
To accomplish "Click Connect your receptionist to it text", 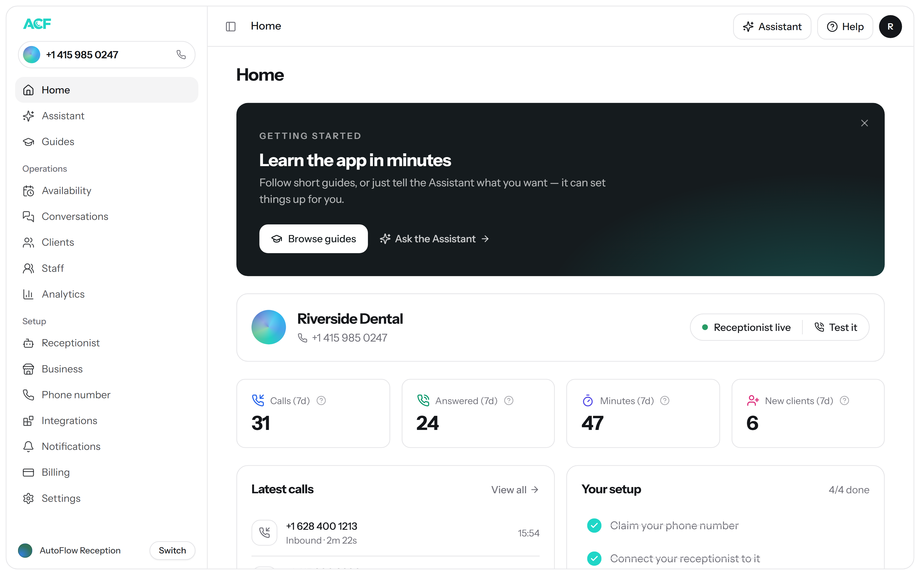I will click(x=685, y=559).
